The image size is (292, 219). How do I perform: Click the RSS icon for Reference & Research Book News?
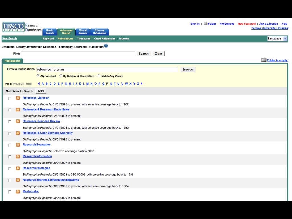[x=18, y=110]
